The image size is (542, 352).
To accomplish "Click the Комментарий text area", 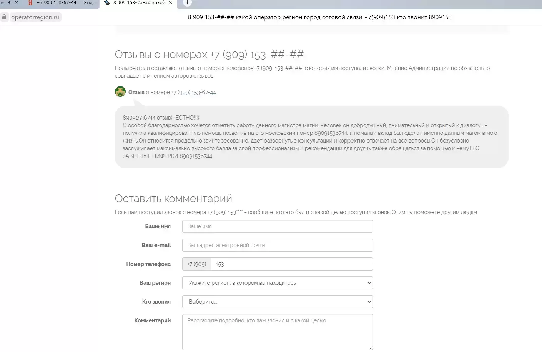I will click(x=278, y=332).
